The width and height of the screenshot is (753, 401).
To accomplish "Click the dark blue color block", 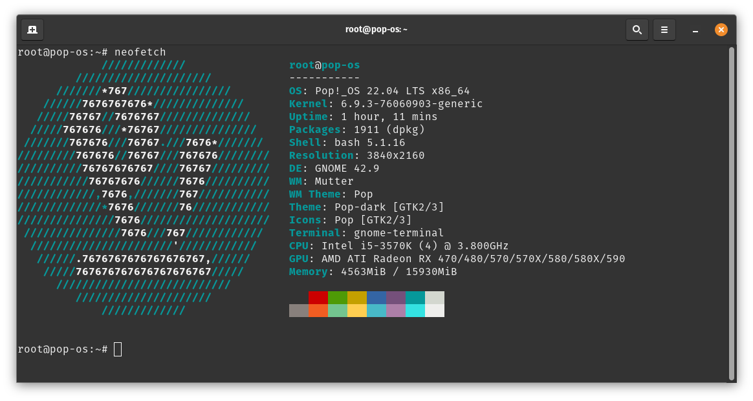I will click(376, 298).
